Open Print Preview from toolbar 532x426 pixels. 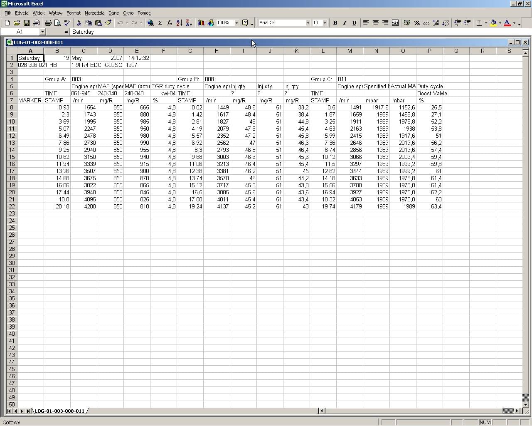click(x=57, y=23)
